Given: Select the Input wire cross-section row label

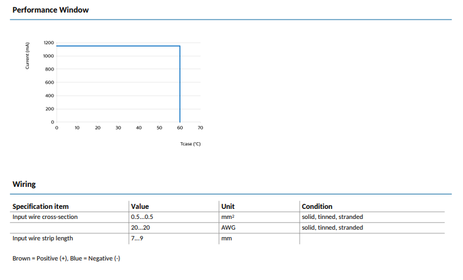Looking at the screenshot, I should tap(45, 216).
